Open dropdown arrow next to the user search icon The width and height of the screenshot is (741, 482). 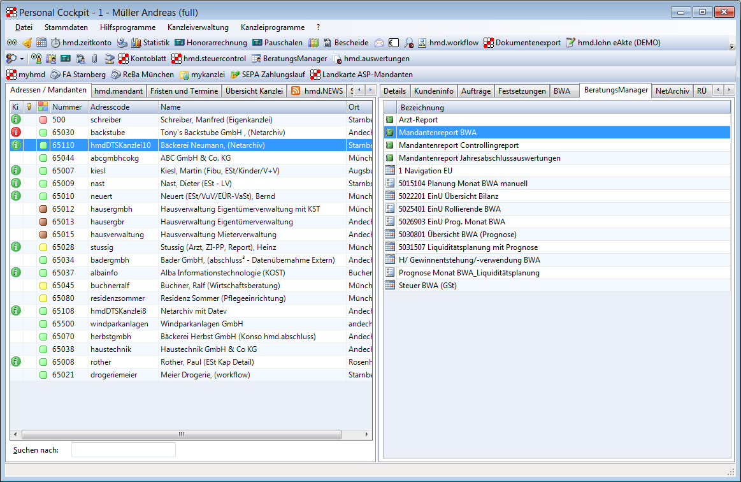22,59
